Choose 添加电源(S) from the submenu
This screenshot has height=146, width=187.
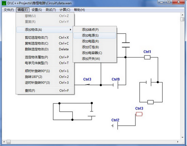[x=90, y=35]
